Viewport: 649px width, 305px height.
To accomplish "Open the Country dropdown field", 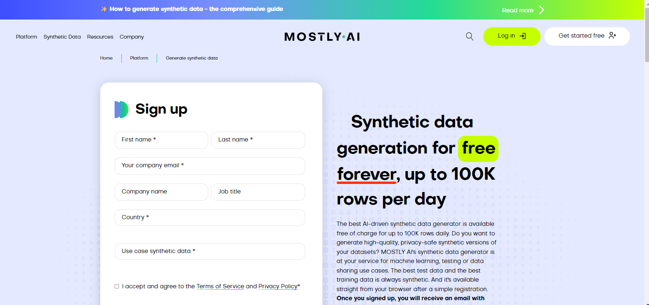I will click(210, 217).
